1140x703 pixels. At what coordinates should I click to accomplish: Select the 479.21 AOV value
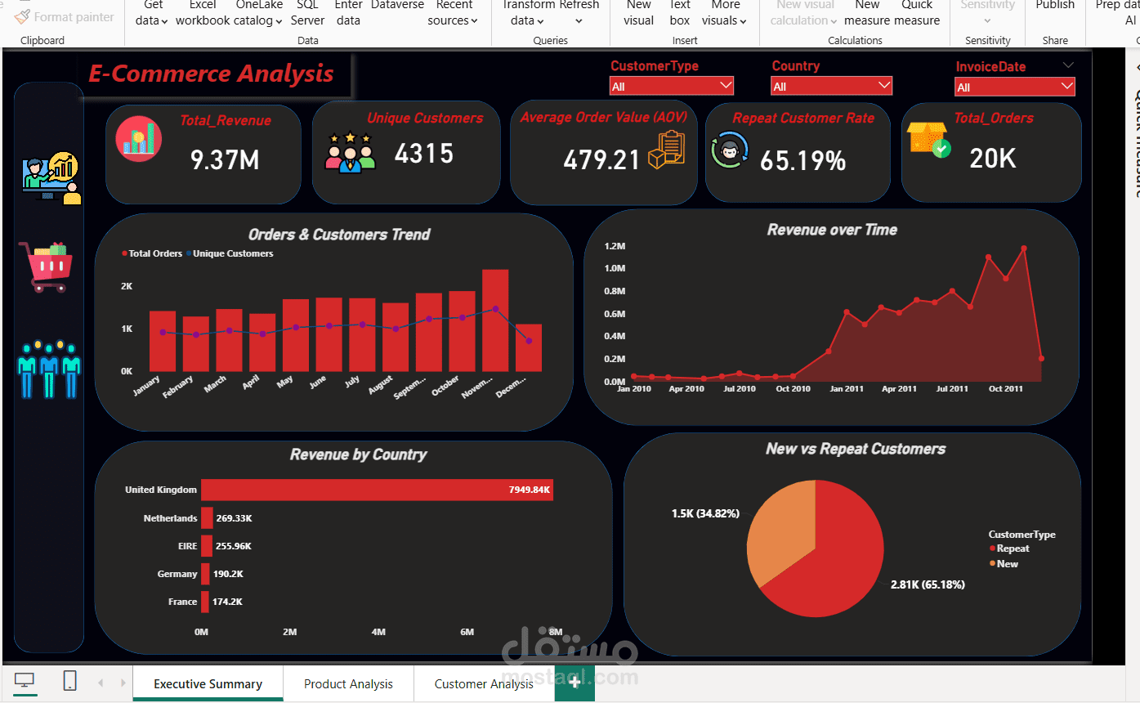601,160
